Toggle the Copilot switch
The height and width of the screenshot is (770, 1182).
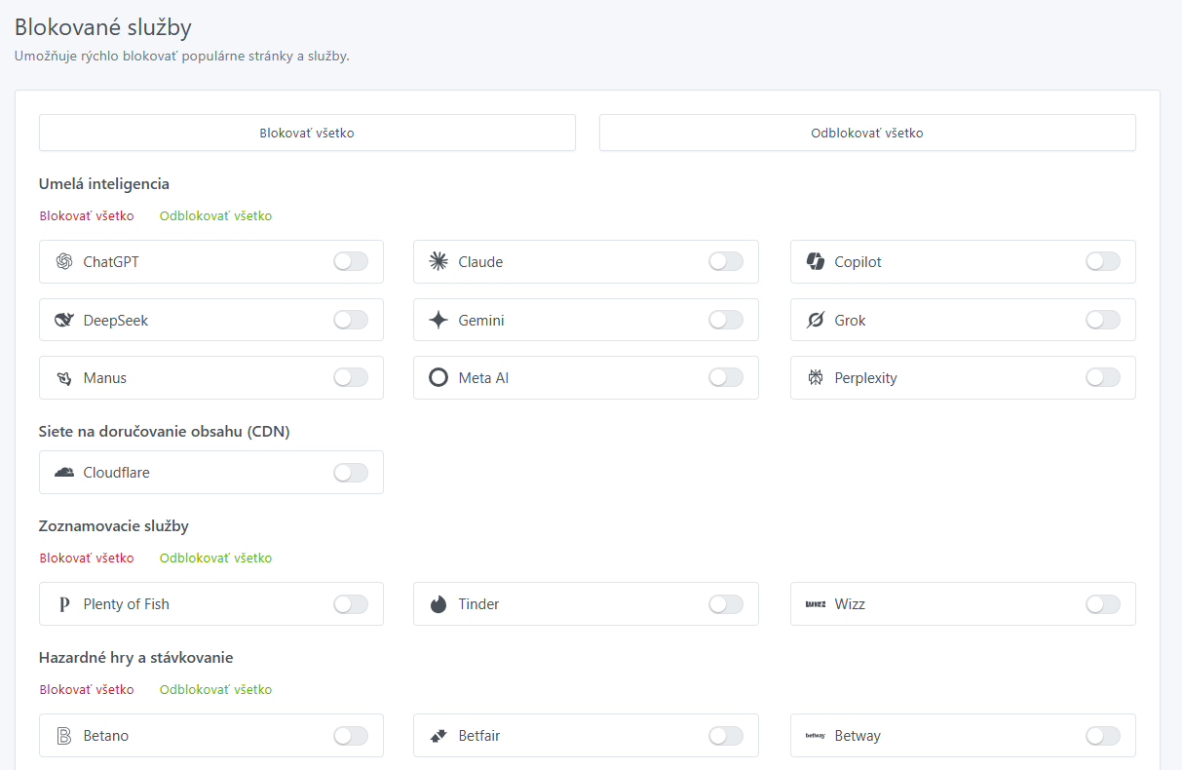pos(1103,261)
